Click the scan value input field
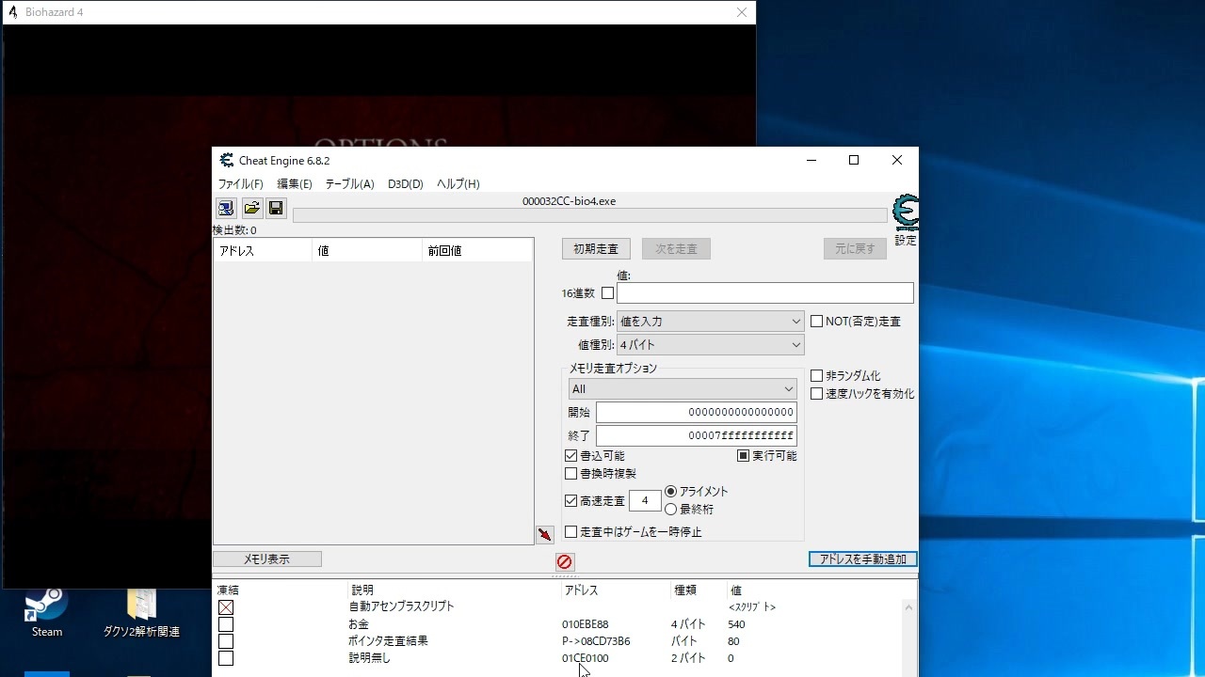 [764, 293]
